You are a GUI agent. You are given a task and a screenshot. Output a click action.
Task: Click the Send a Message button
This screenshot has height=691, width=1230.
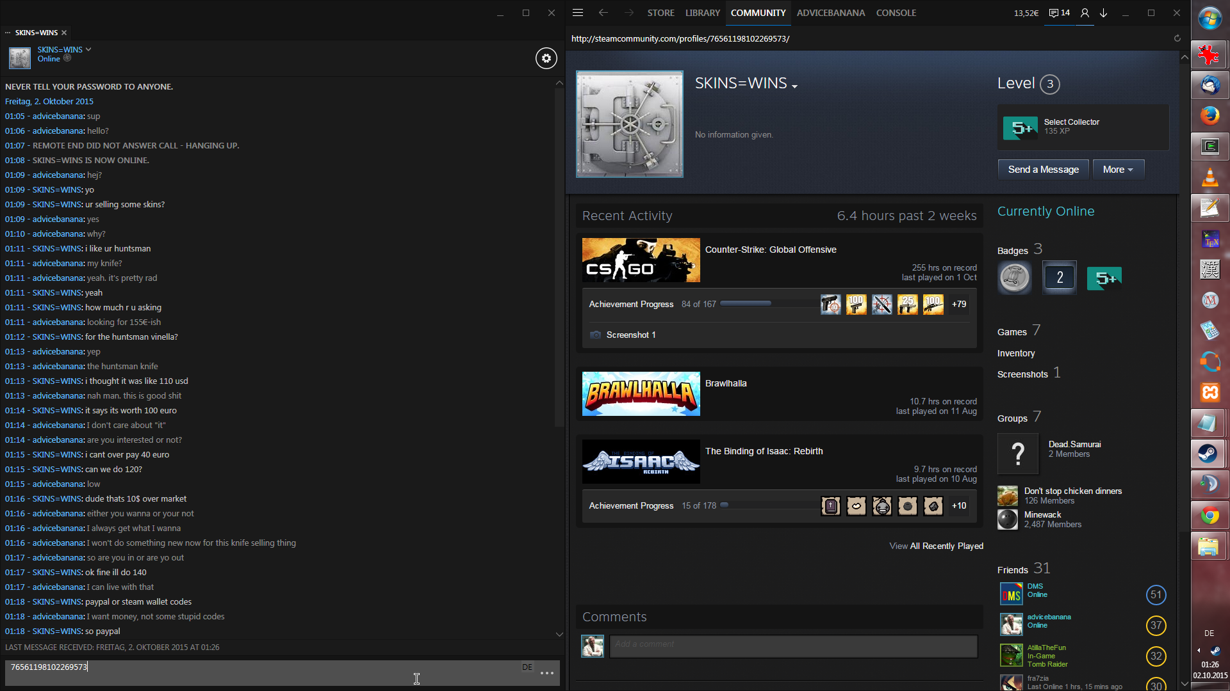1043,170
